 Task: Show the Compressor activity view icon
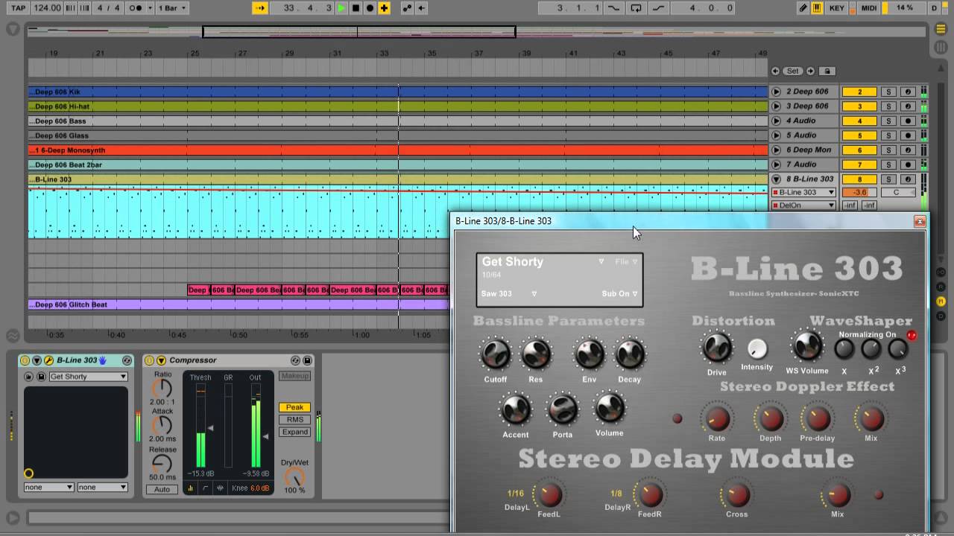coord(220,488)
